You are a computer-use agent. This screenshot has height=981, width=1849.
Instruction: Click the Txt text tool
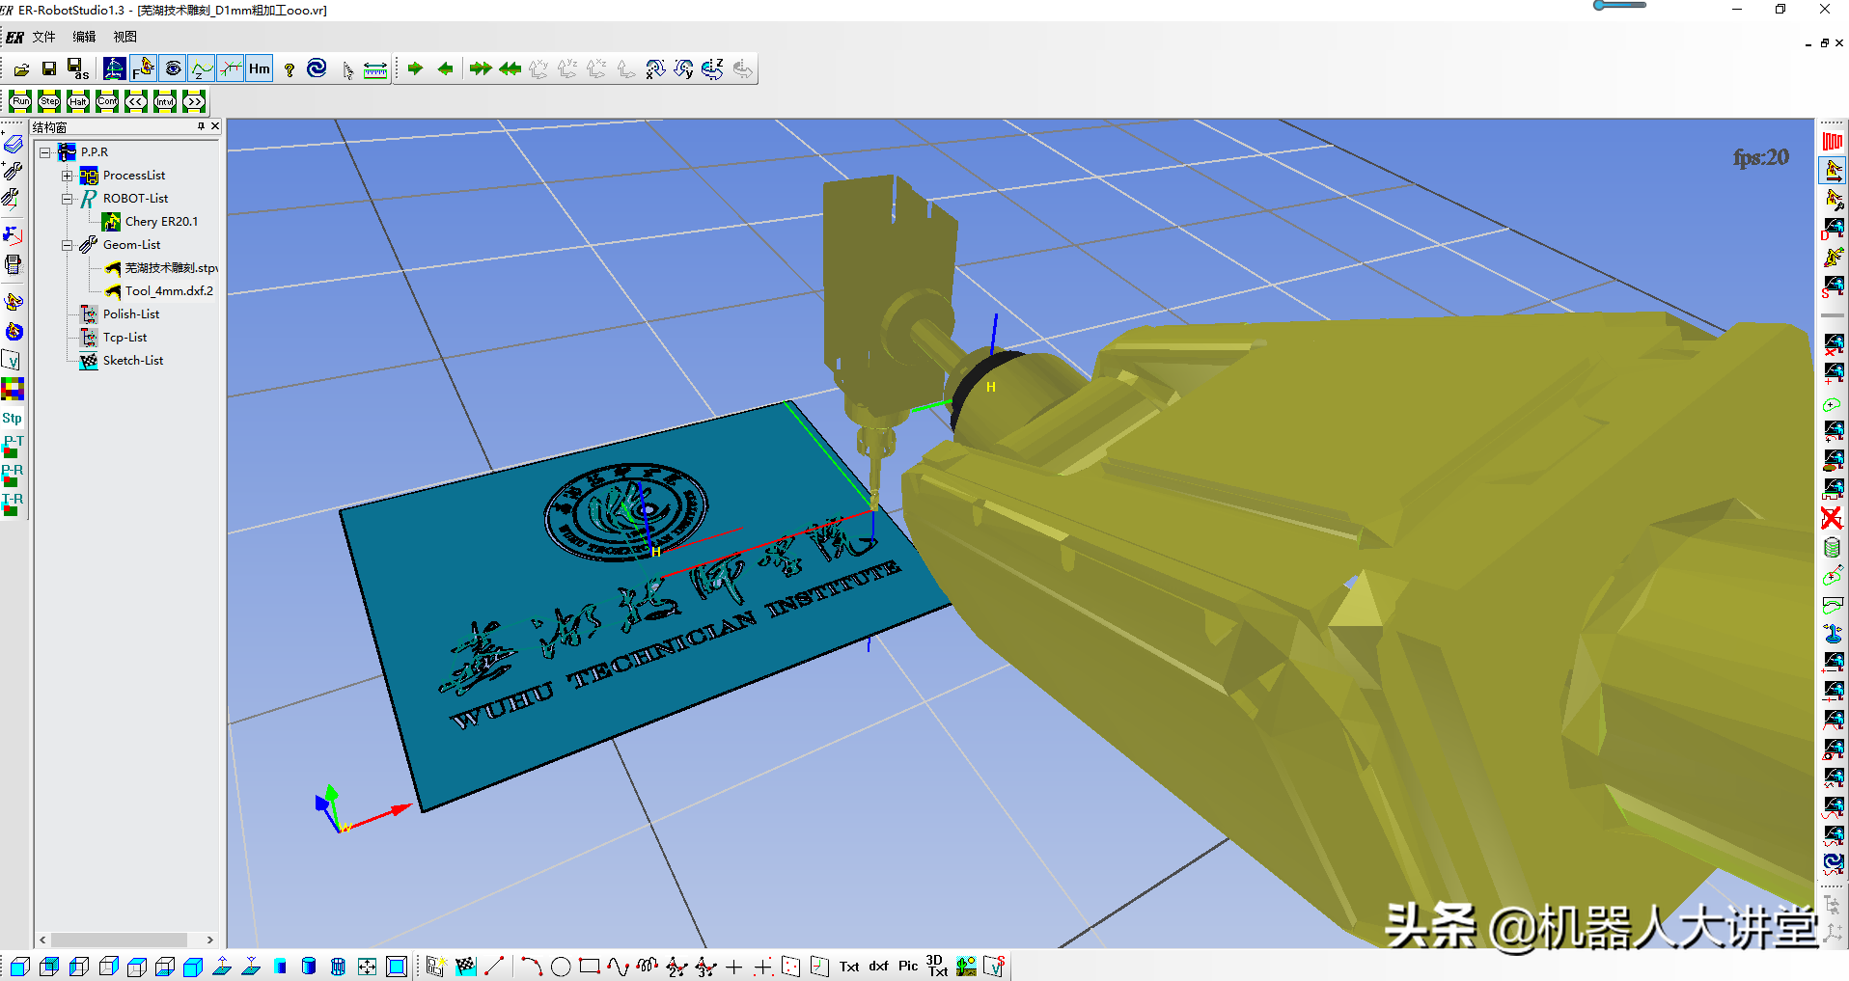tap(849, 967)
